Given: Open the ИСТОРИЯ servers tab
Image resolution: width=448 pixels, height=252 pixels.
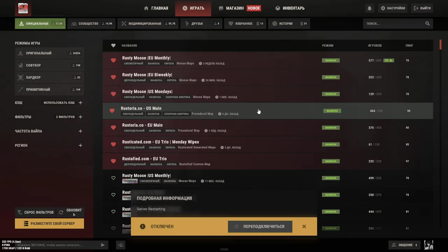Looking at the screenshot, I should tap(289, 23).
